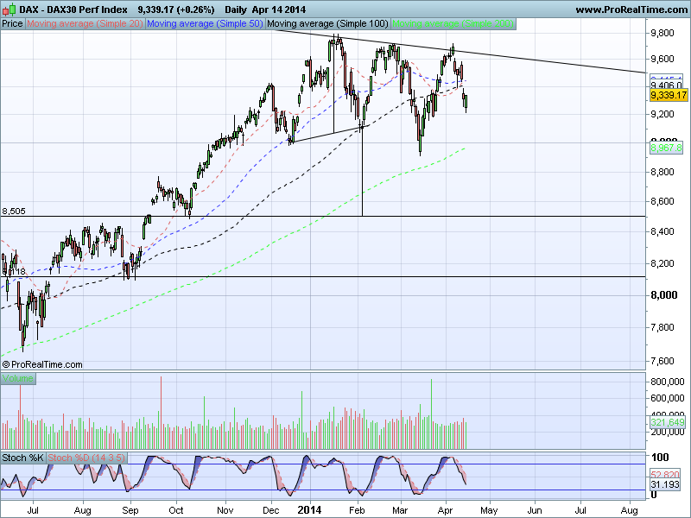Viewport: 691px width, 518px height.
Task: Click the bold 2014 time axis label
Action: (x=309, y=510)
